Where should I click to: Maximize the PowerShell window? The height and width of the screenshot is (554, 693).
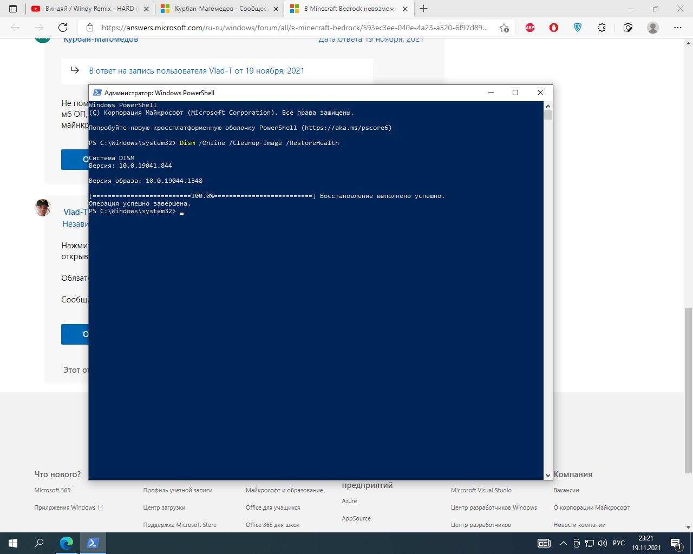[515, 93]
